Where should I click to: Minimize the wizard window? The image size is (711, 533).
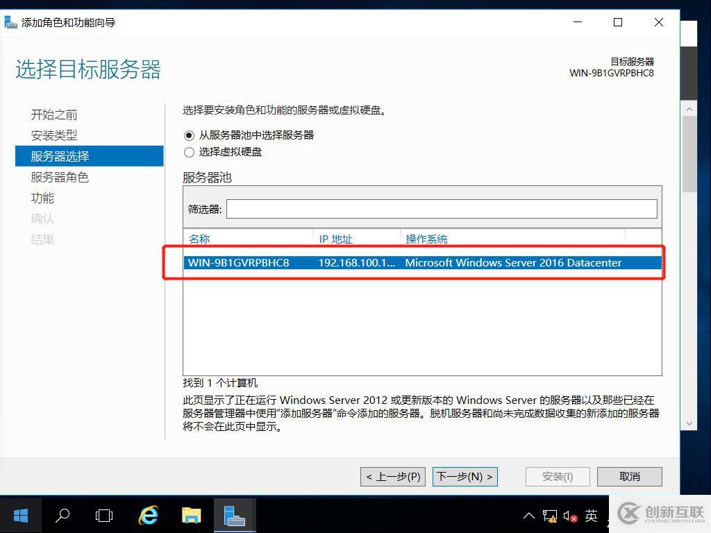click(x=578, y=22)
